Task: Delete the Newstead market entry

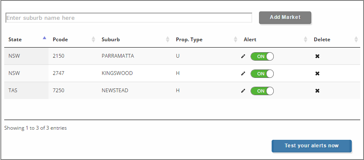Action: pos(317,91)
